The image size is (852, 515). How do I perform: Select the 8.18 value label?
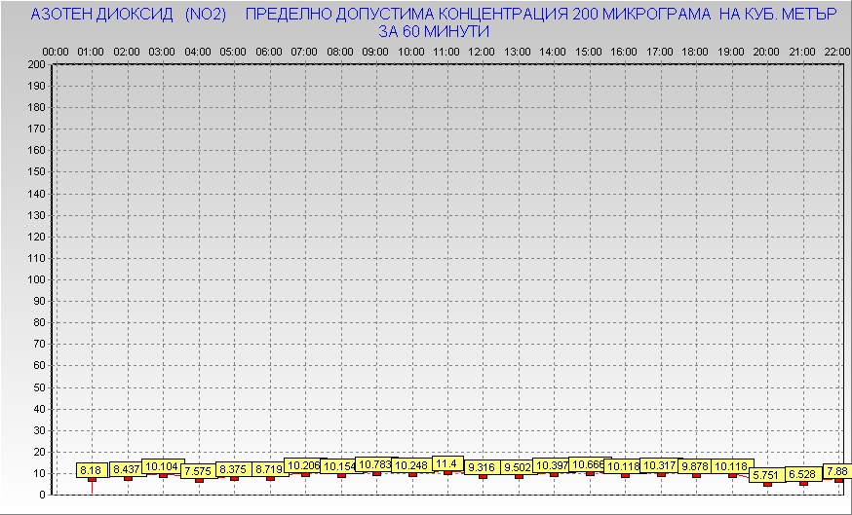coord(91,470)
